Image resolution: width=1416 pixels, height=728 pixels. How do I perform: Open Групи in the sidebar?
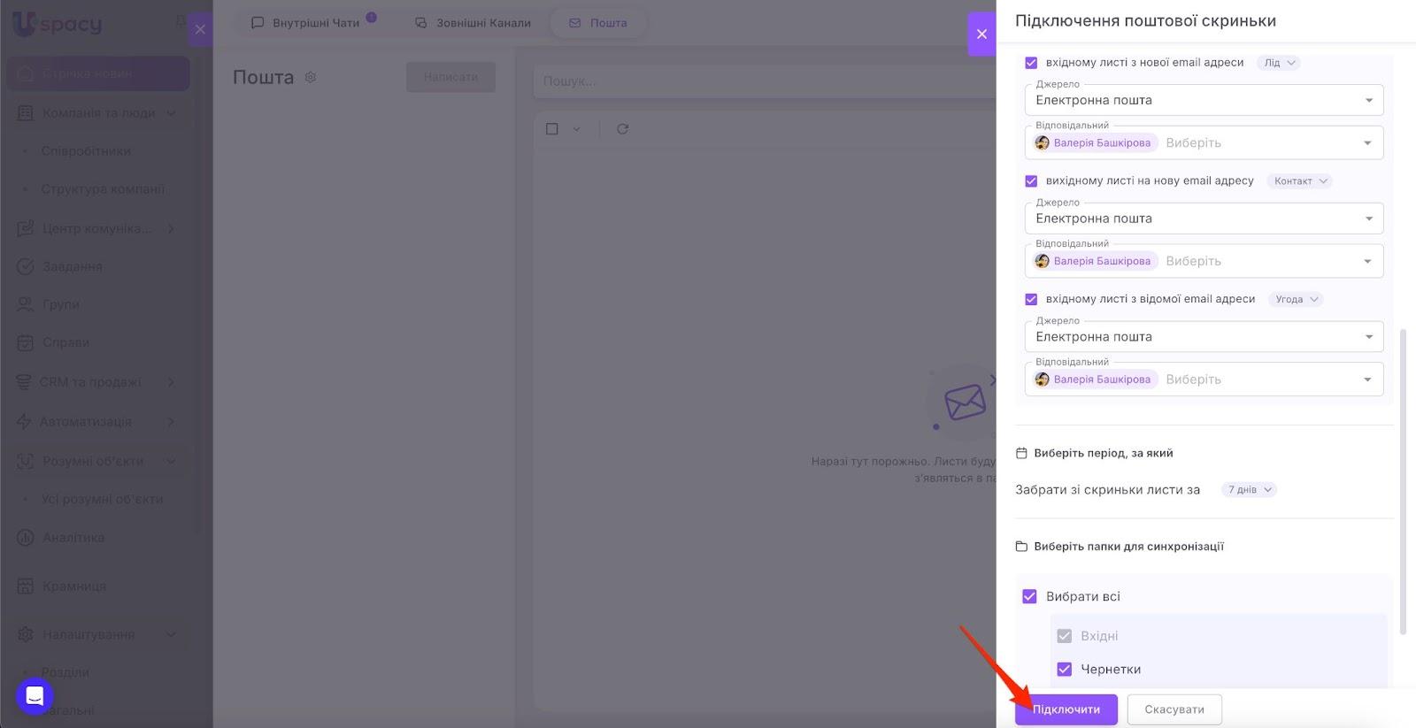coord(61,305)
